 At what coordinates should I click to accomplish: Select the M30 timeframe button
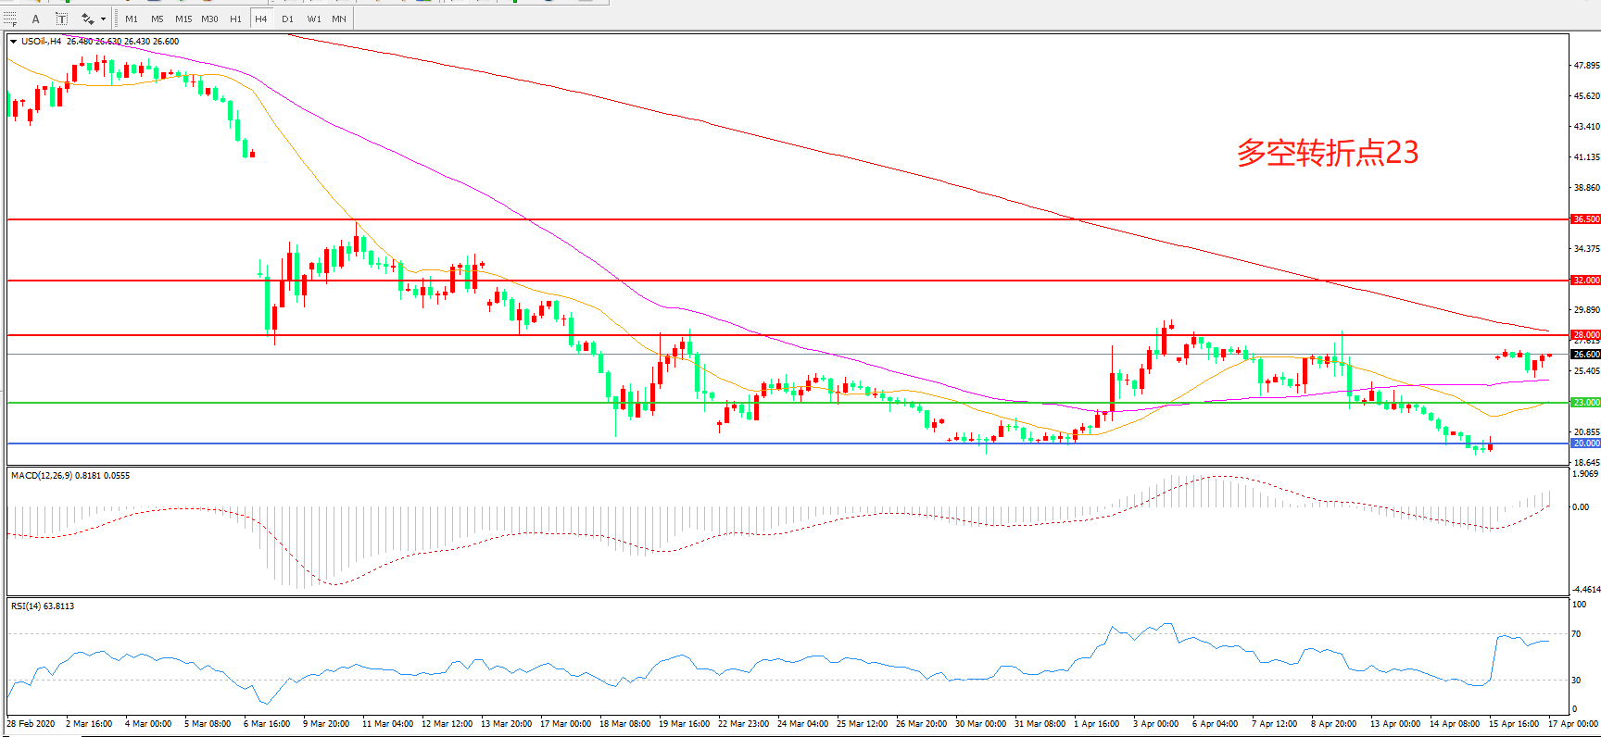[x=210, y=19]
